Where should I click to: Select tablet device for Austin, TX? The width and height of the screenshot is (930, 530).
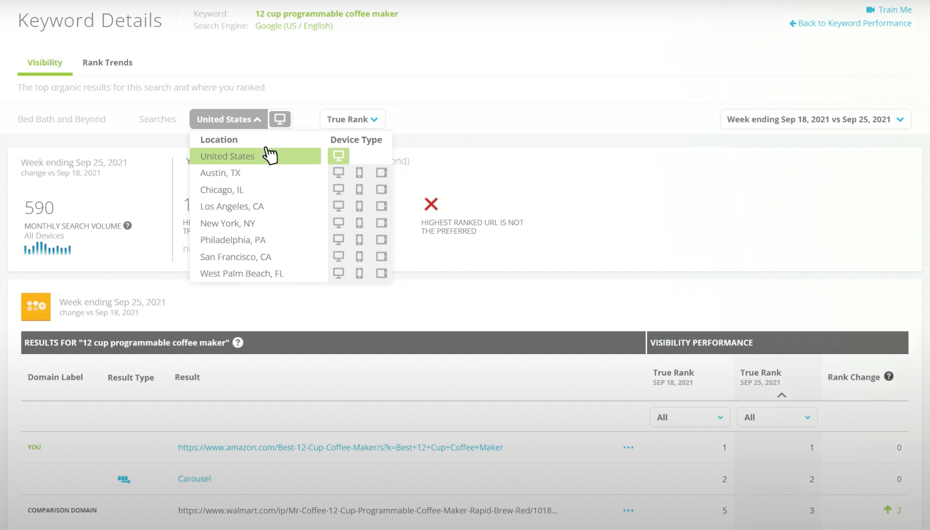point(382,172)
